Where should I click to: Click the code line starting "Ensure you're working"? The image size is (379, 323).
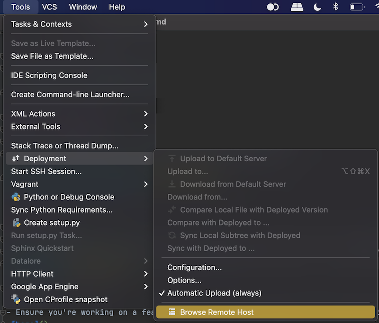point(80,313)
